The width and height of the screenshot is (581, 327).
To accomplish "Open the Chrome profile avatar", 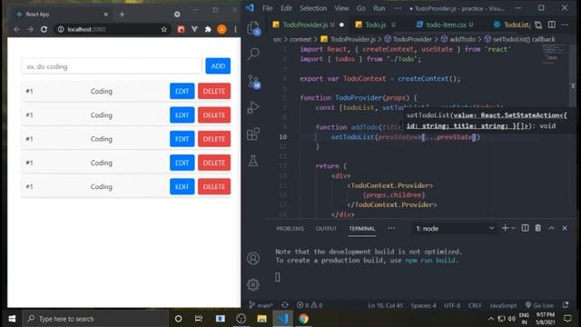I will [222, 29].
